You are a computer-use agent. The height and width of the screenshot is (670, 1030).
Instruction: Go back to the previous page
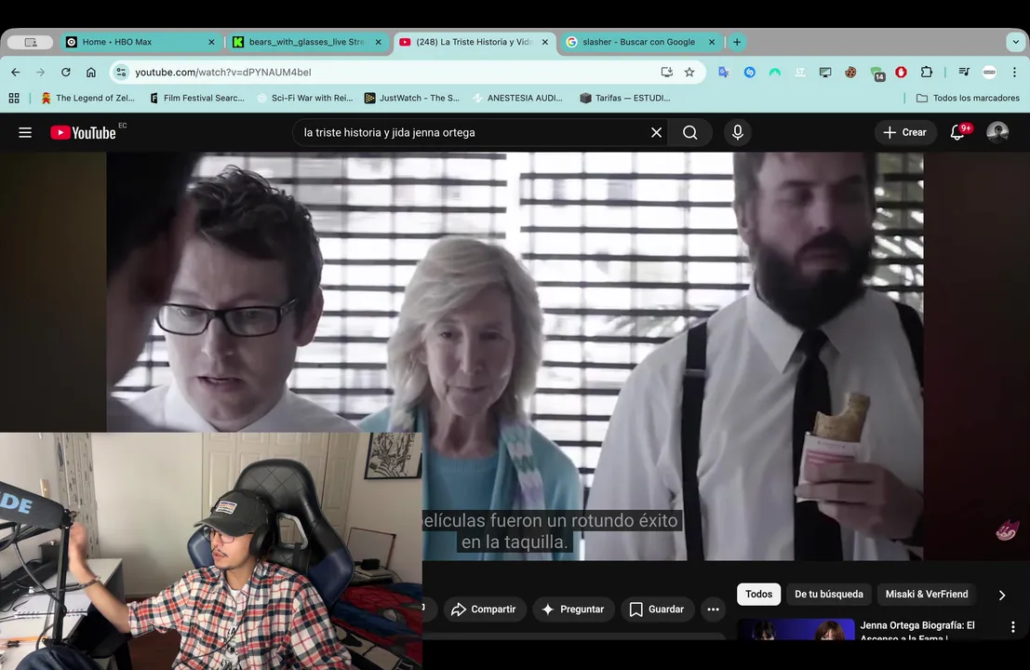[x=16, y=73]
